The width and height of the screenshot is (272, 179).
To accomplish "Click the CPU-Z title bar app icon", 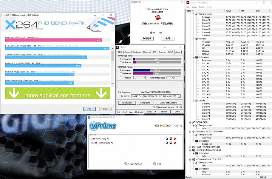I will [117, 47].
